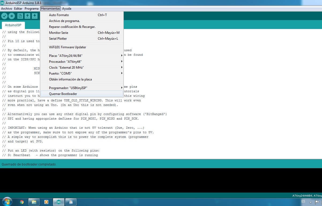Click the comment line starting '// IMPORTANT: When using'
The width and height of the screenshot is (322, 206).
point(73,128)
